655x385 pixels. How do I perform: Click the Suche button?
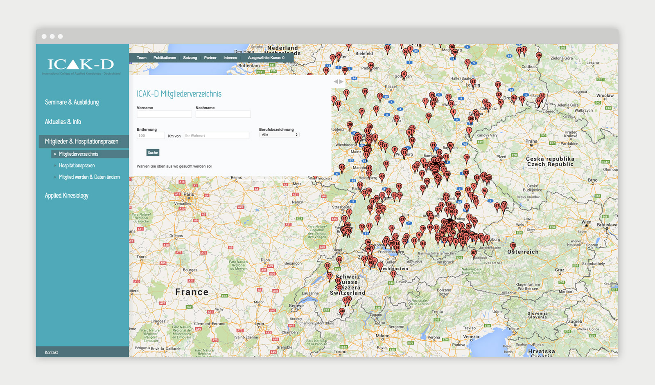[153, 152]
